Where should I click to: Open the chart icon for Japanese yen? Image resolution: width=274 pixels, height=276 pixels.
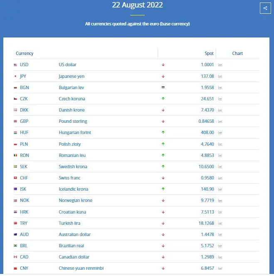220,77
